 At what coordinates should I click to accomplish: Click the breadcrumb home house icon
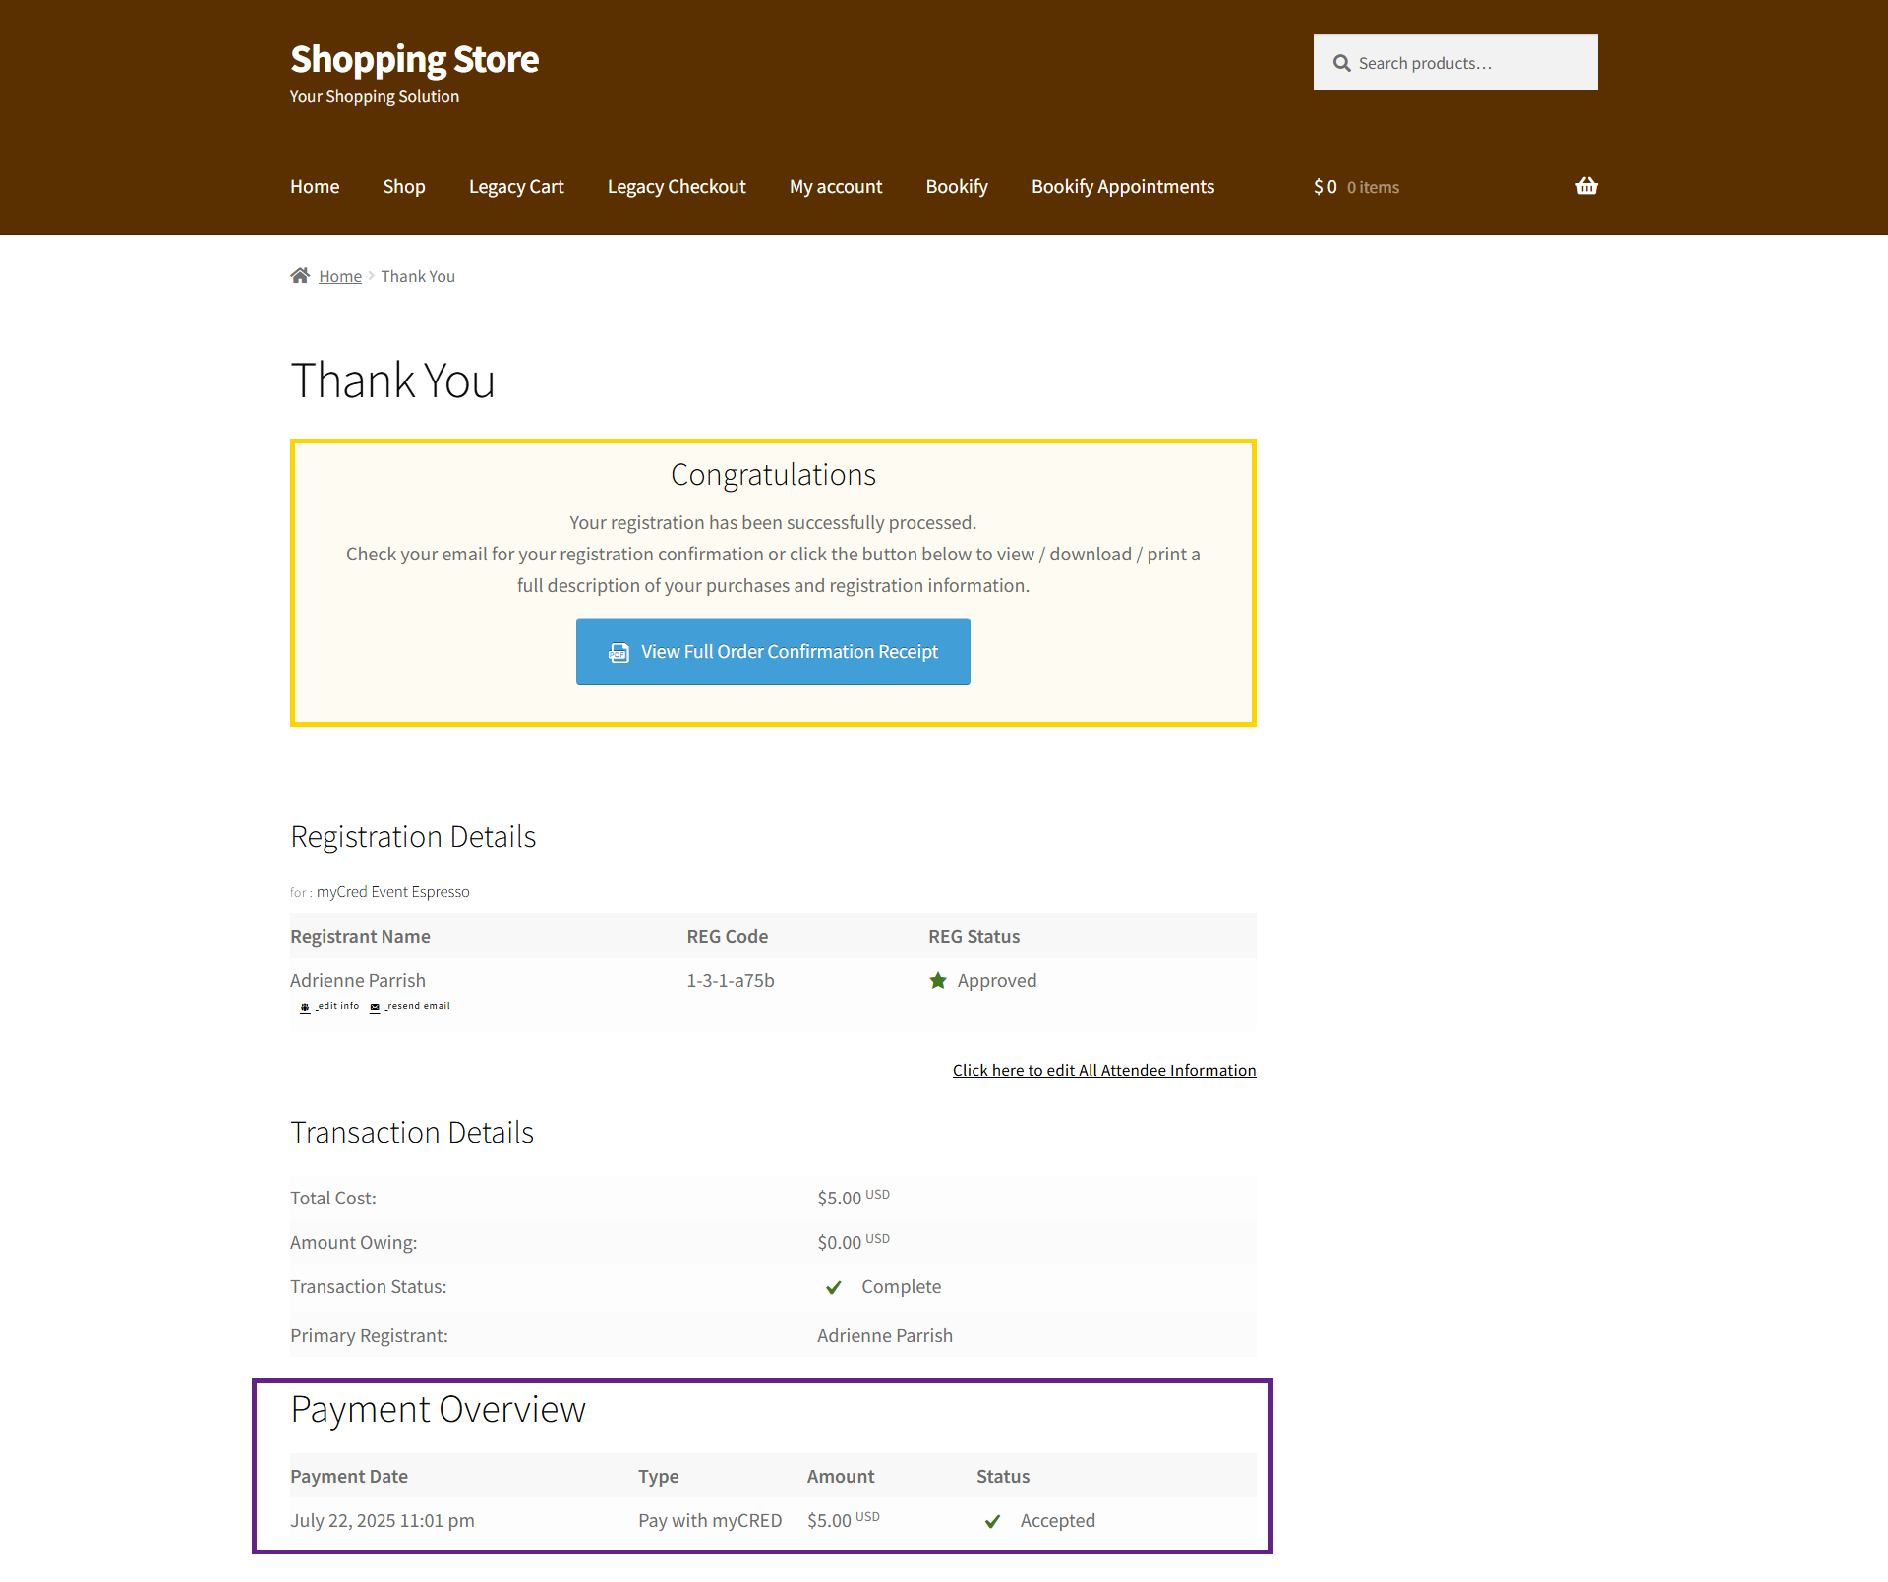(x=300, y=275)
